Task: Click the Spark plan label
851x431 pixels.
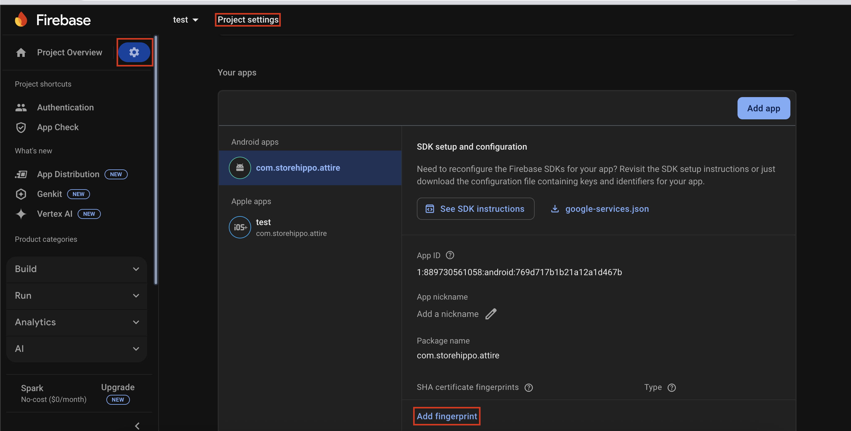Action: tap(32, 388)
